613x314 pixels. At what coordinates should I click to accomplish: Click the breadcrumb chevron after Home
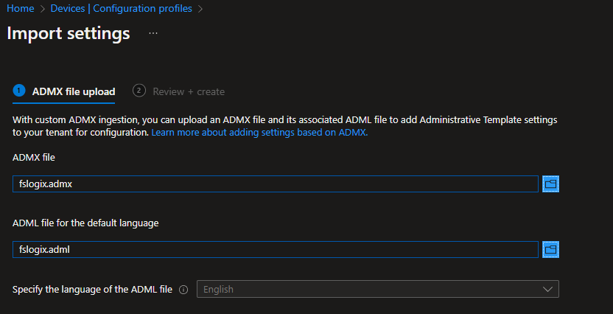[42, 9]
